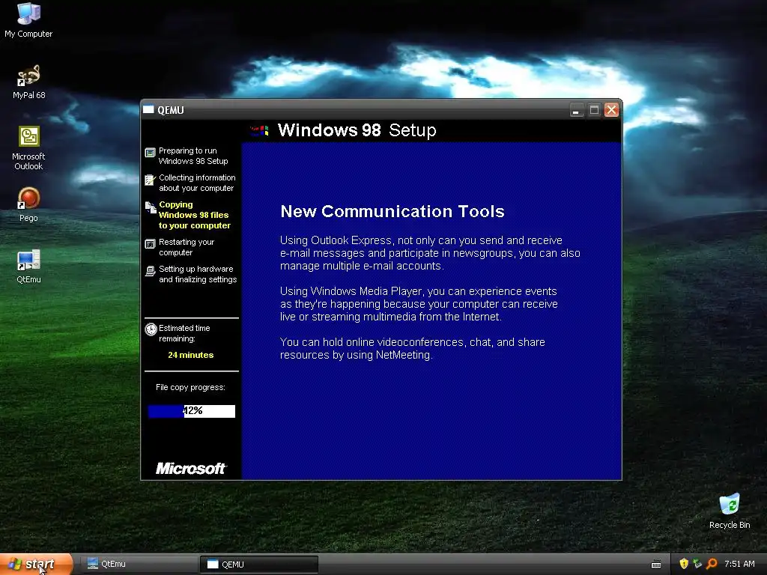This screenshot has height=575, width=767.
Task: Click the 'File copy progress:' label
Action: coord(190,387)
